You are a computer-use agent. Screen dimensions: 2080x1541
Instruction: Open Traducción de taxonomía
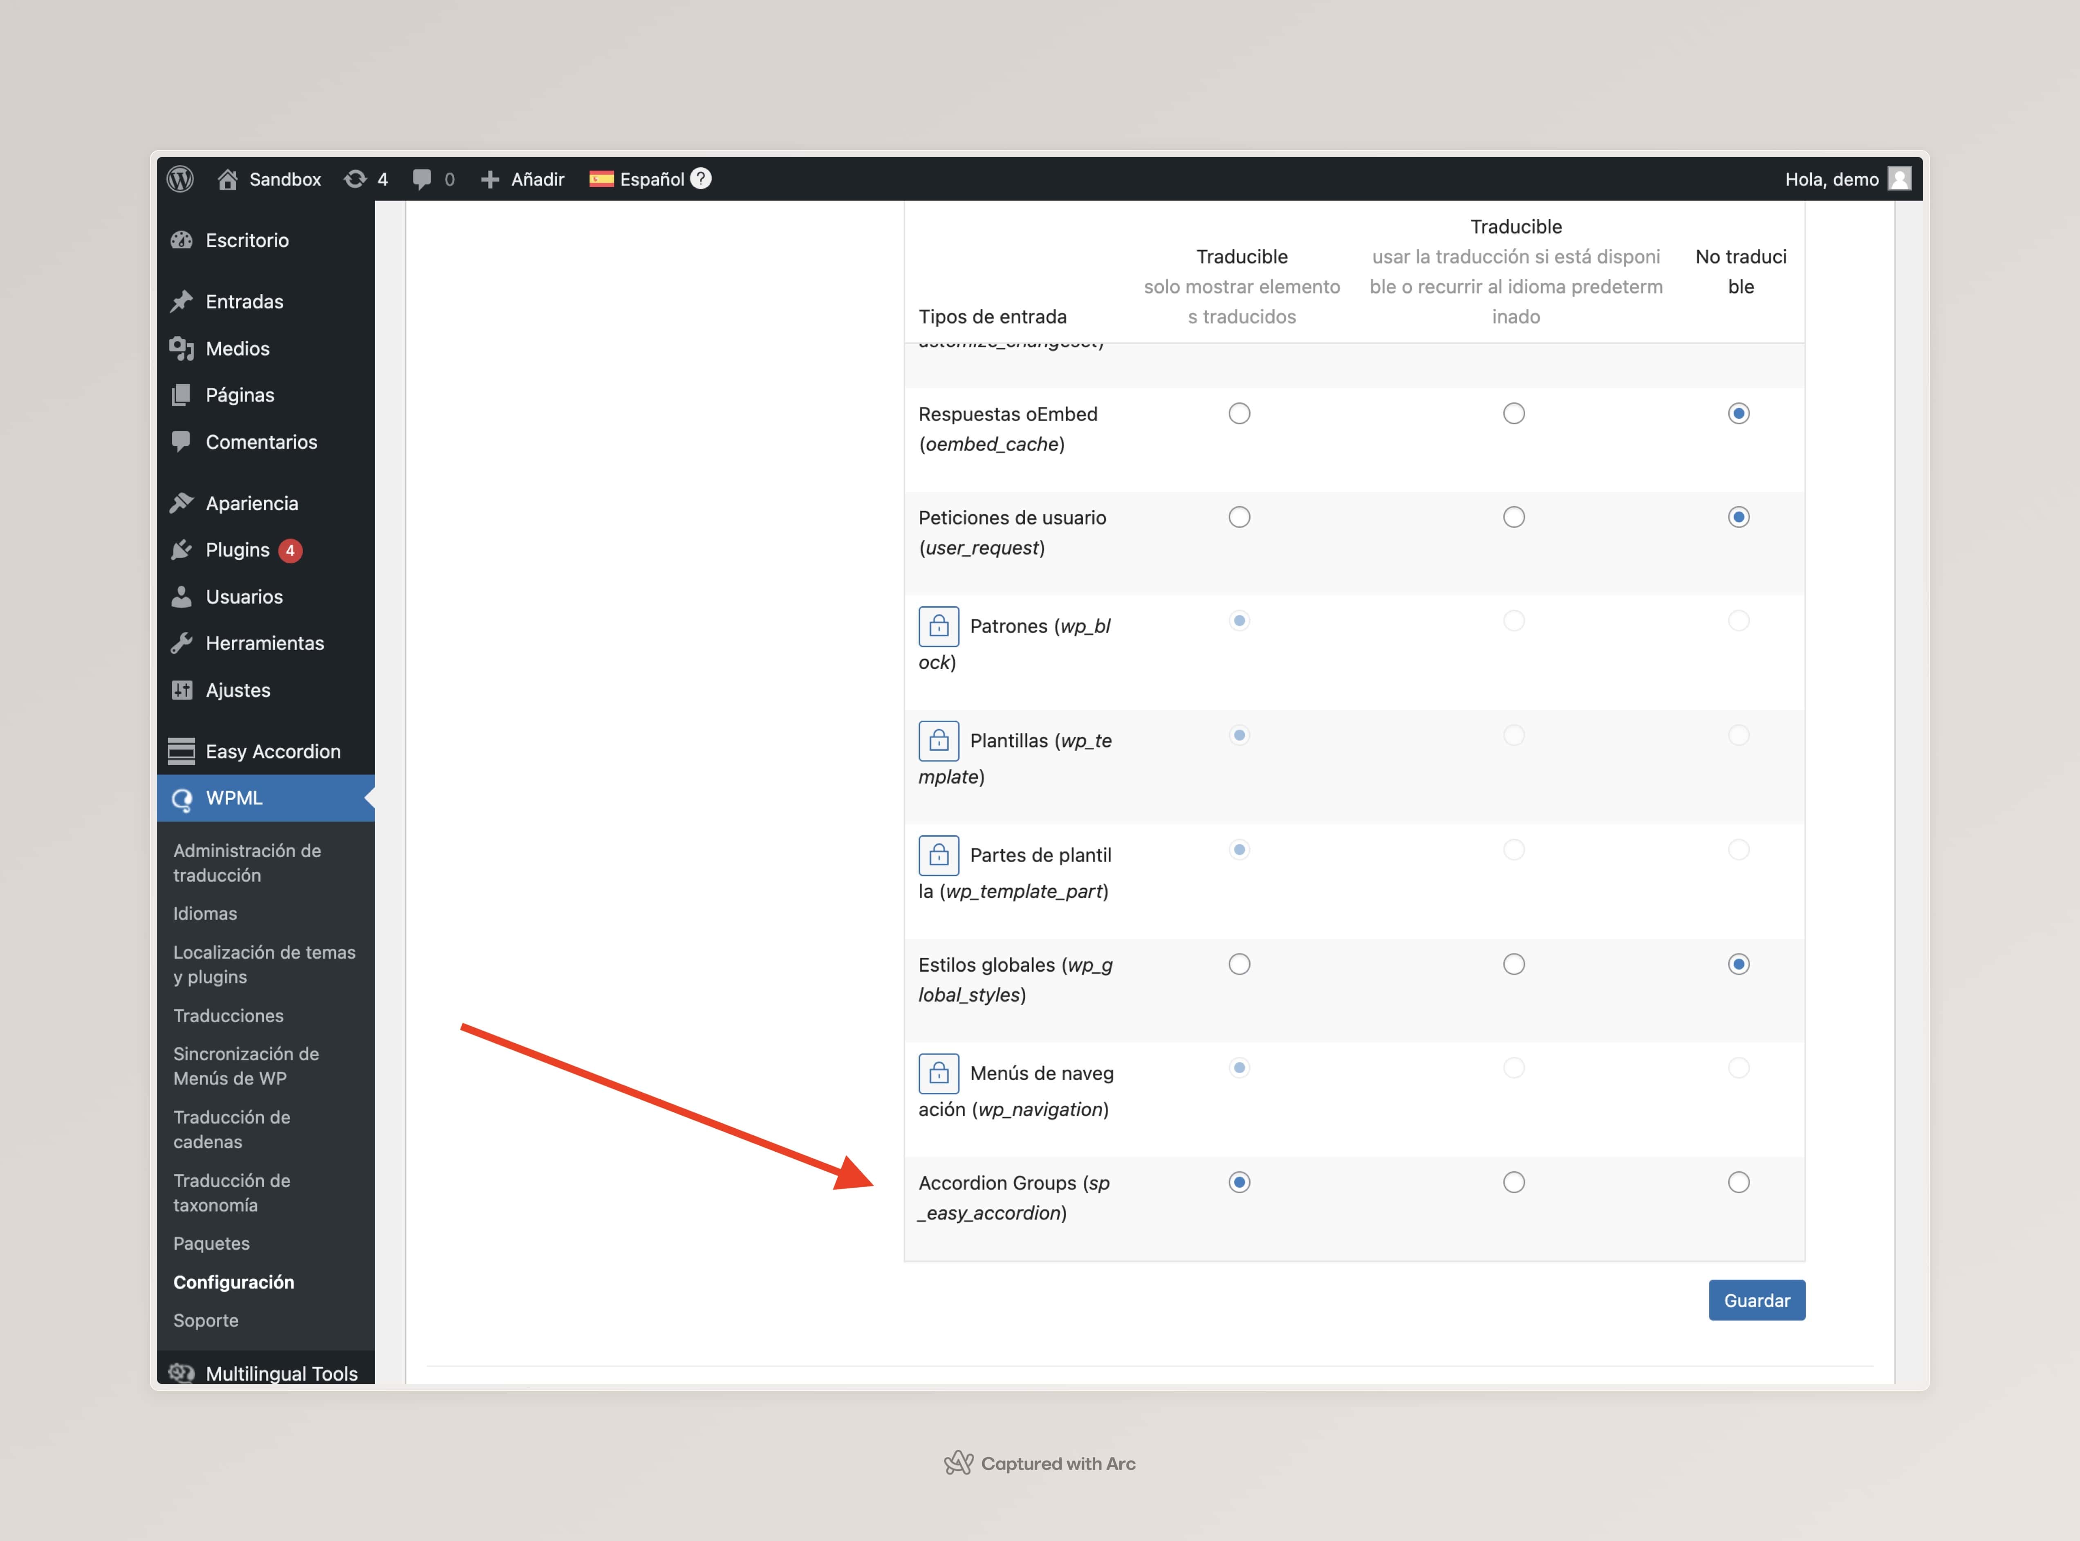point(232,1192)
